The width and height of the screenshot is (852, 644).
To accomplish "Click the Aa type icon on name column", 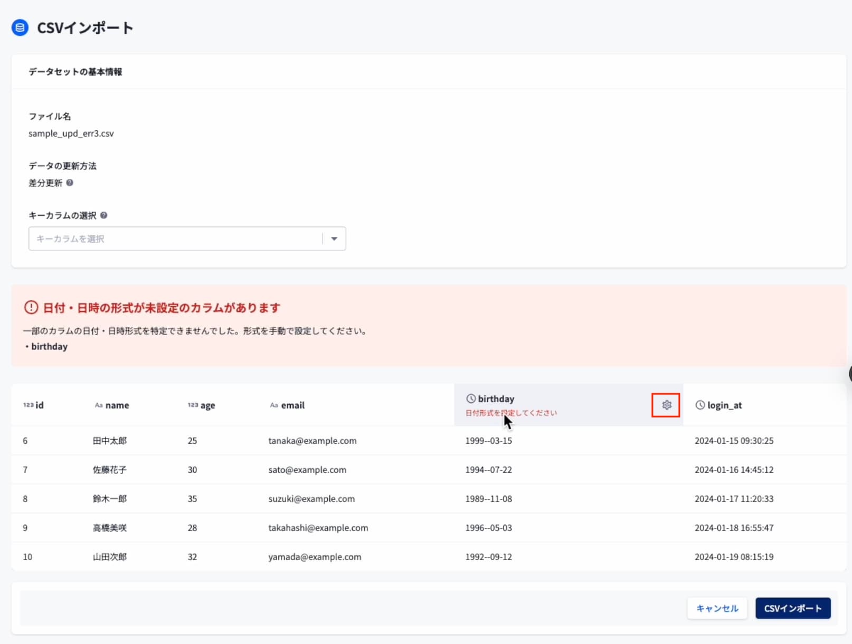I will tap(99, 405).
